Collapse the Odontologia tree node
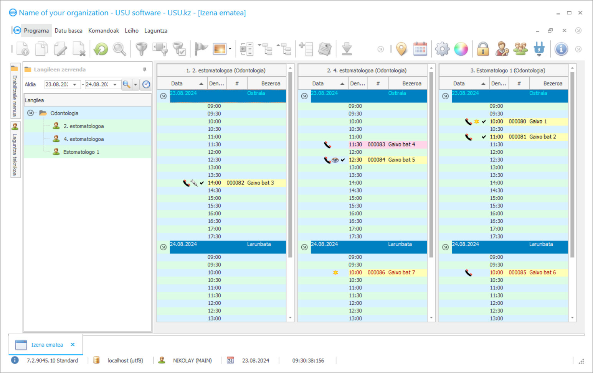This screenshot has height=373, width=593. pyautogui.click(x=30, y=113)
